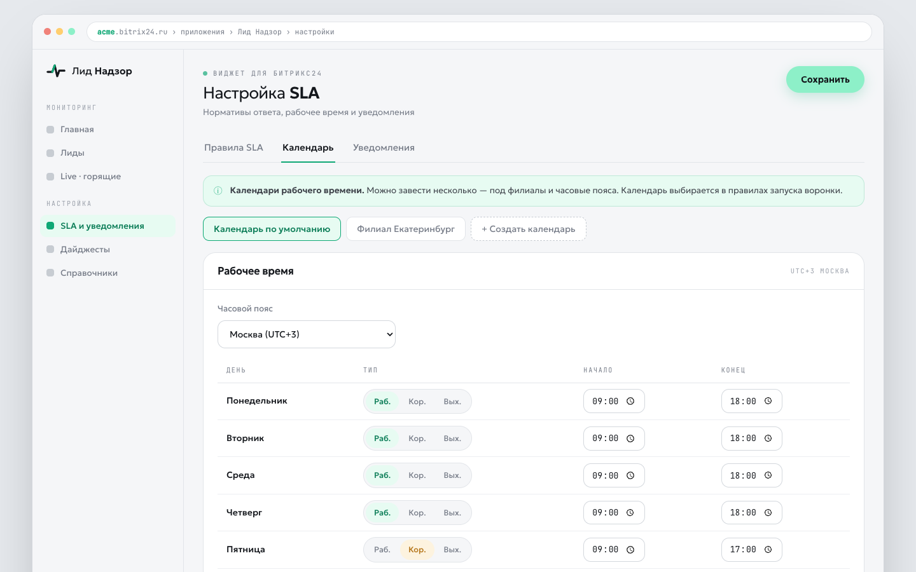Open clock picker for Вторник end time
Viewport: 916px width, 572px height.
tap(768, 439)
